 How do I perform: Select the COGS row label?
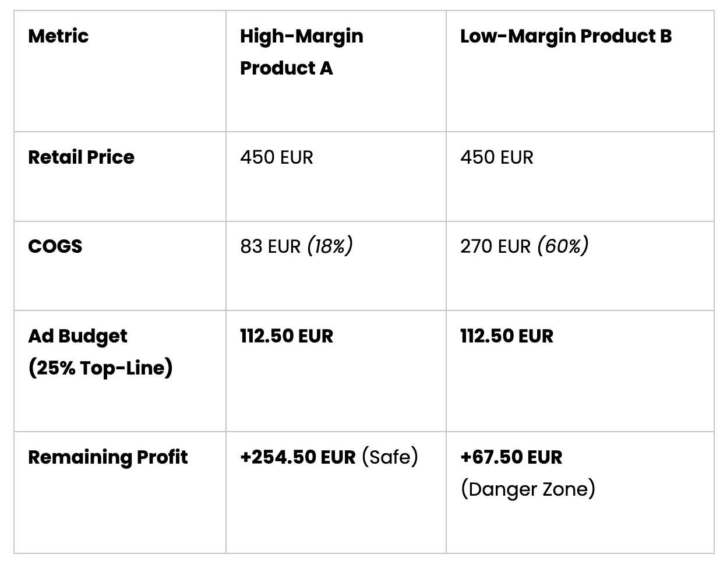55,246
